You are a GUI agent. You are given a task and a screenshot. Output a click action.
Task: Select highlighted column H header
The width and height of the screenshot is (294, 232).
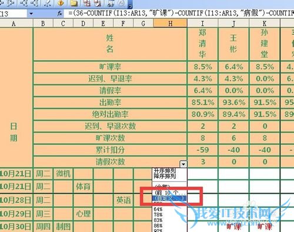point(170,24)
